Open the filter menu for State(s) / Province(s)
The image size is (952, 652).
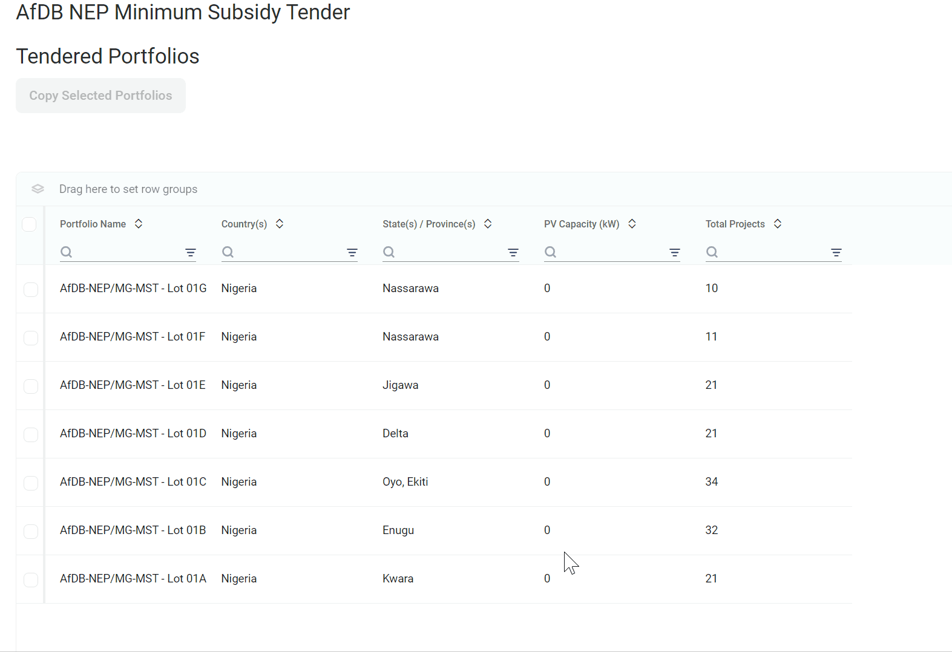coord(513,253)
